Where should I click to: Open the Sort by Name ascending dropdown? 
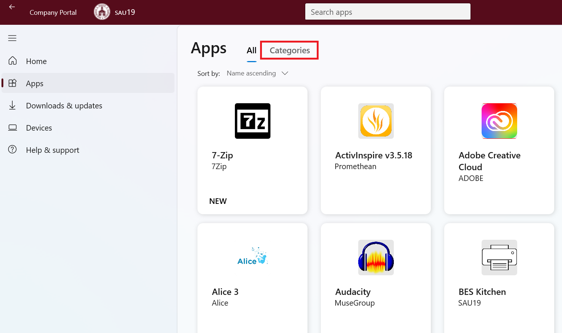click(257, 73)
